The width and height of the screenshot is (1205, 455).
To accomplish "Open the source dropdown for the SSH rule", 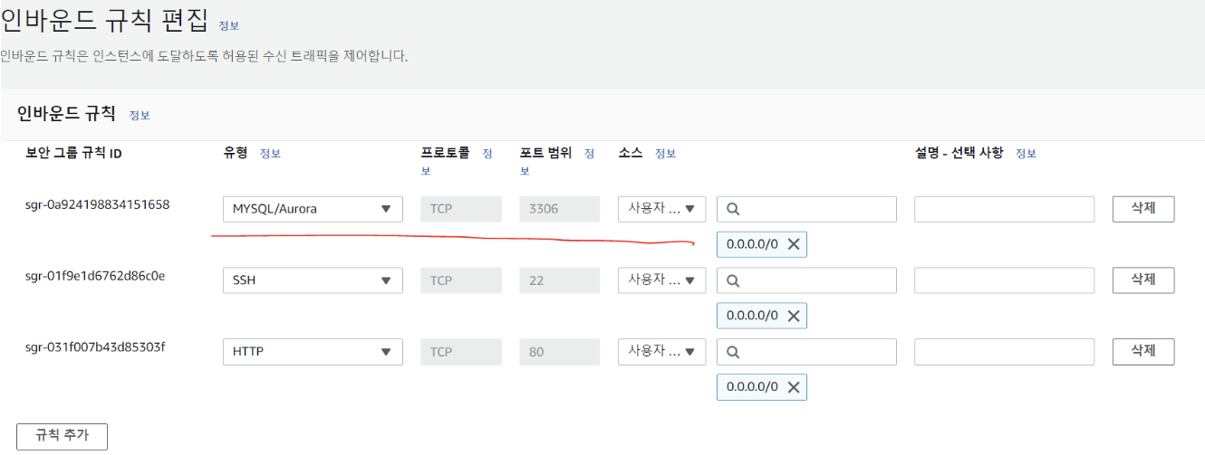I will 661,280.
